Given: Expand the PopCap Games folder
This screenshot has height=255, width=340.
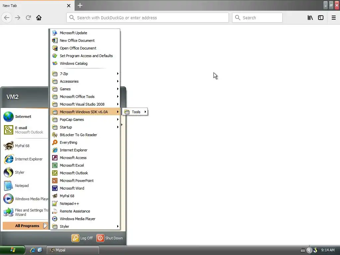Looking at the screenshot, I should click(85, 120).
